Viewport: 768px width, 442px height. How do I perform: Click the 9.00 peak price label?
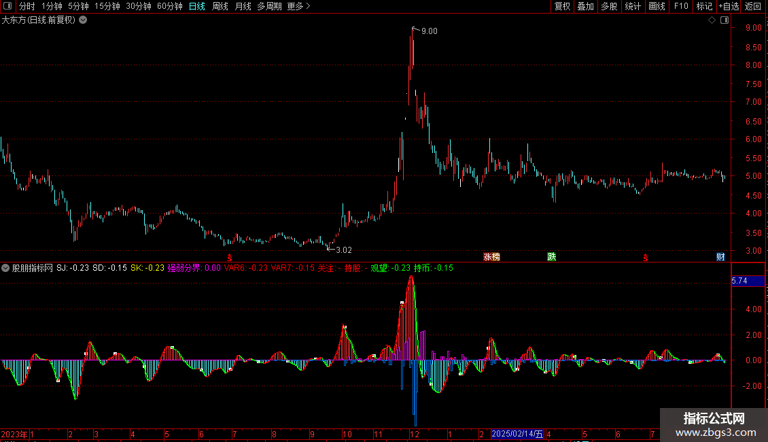430,31
